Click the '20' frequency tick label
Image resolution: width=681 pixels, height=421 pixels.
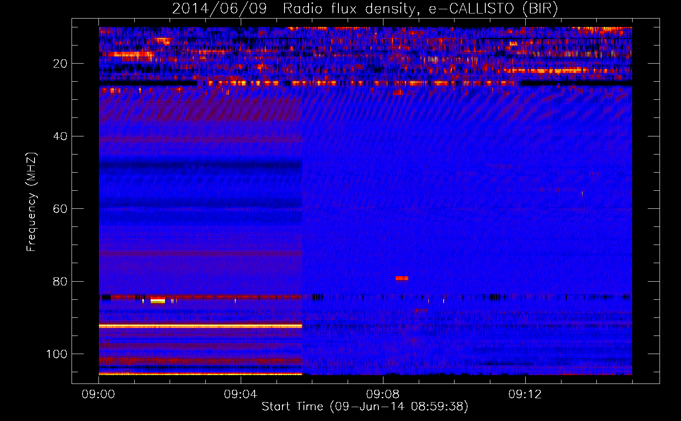(x=60, y=64)
